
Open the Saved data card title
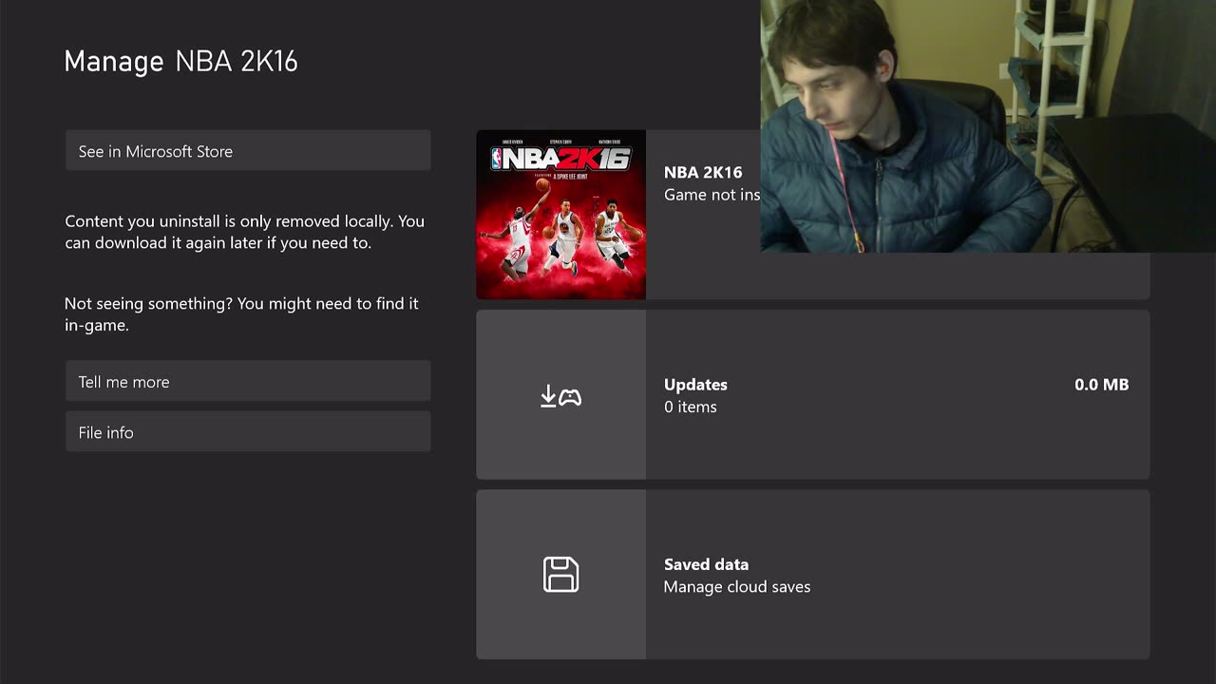point(706,564)
